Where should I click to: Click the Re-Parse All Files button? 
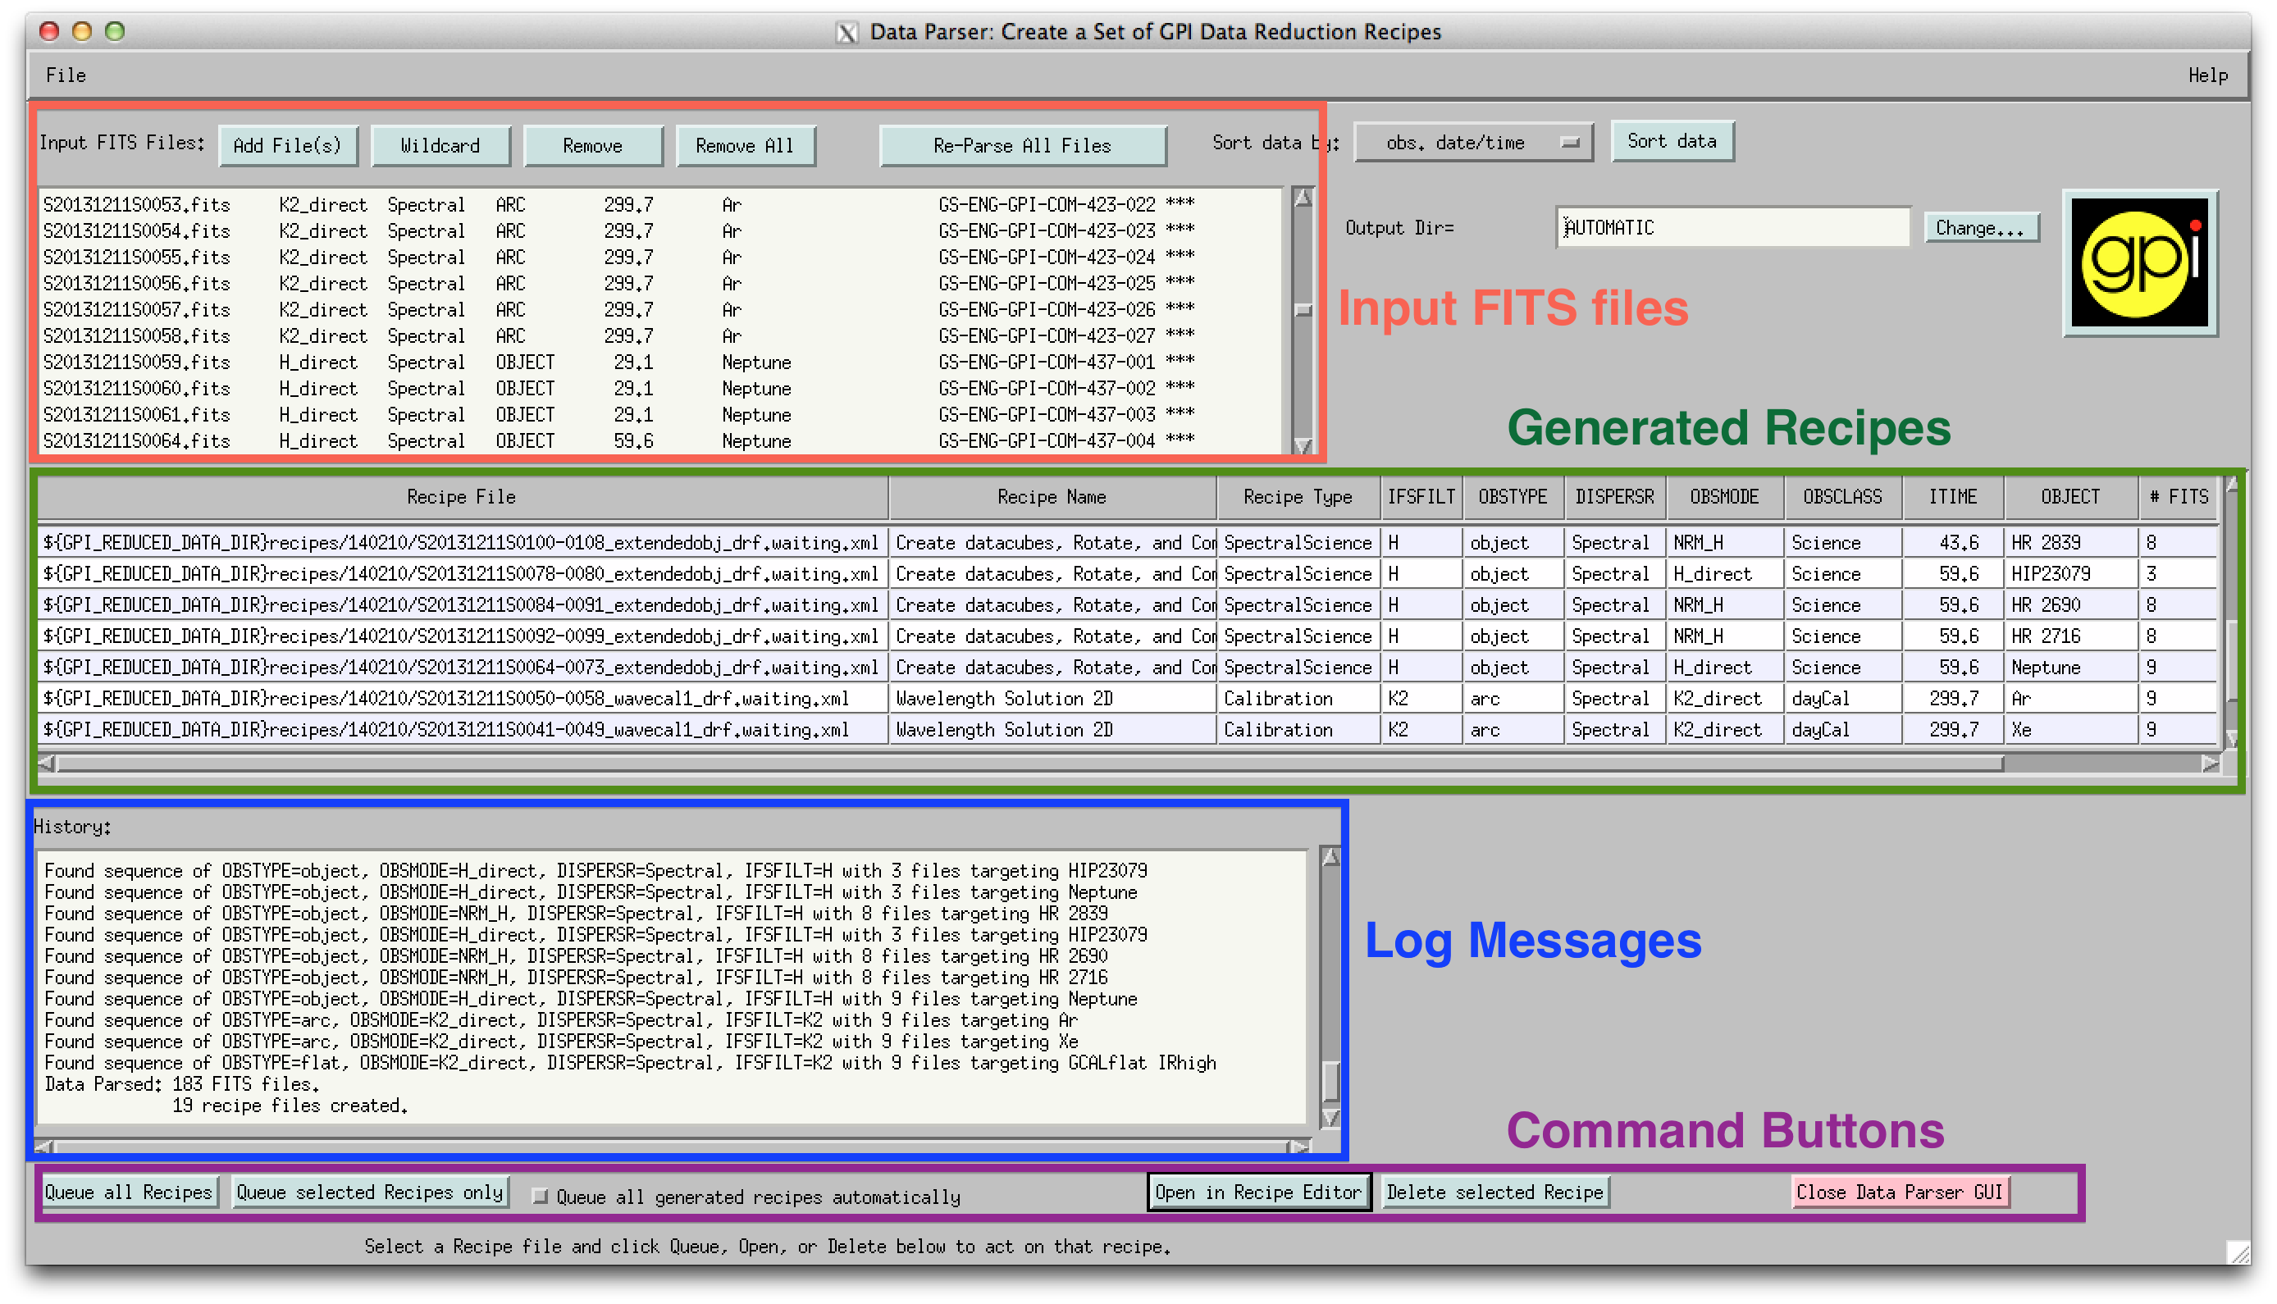[1022, 145]
